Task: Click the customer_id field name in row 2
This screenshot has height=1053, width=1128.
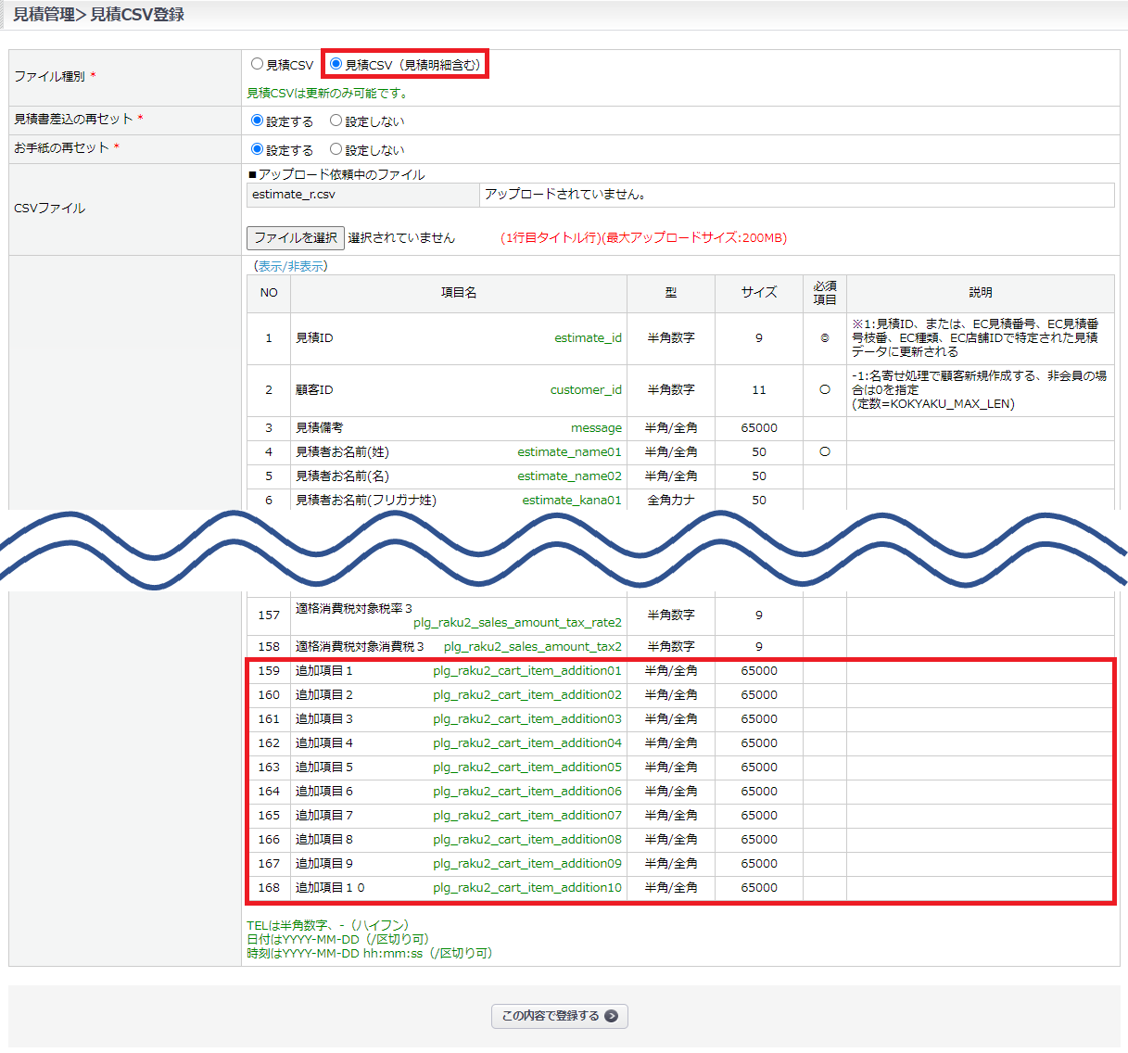Action: click(586, 390)
